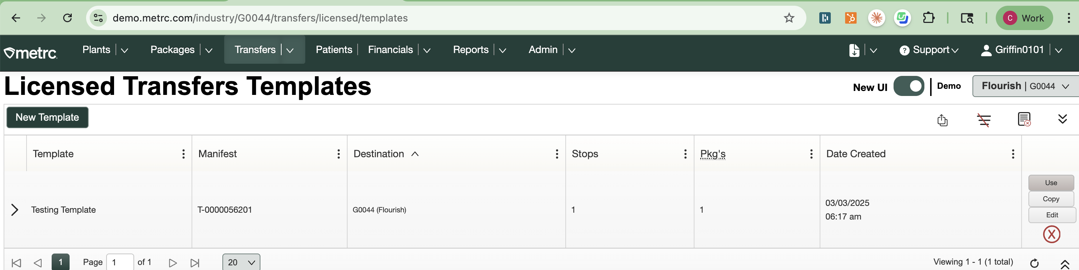Click the Copy button for Testing Template
This screenshot has height=270, width=1079.
click(1051, 199)
